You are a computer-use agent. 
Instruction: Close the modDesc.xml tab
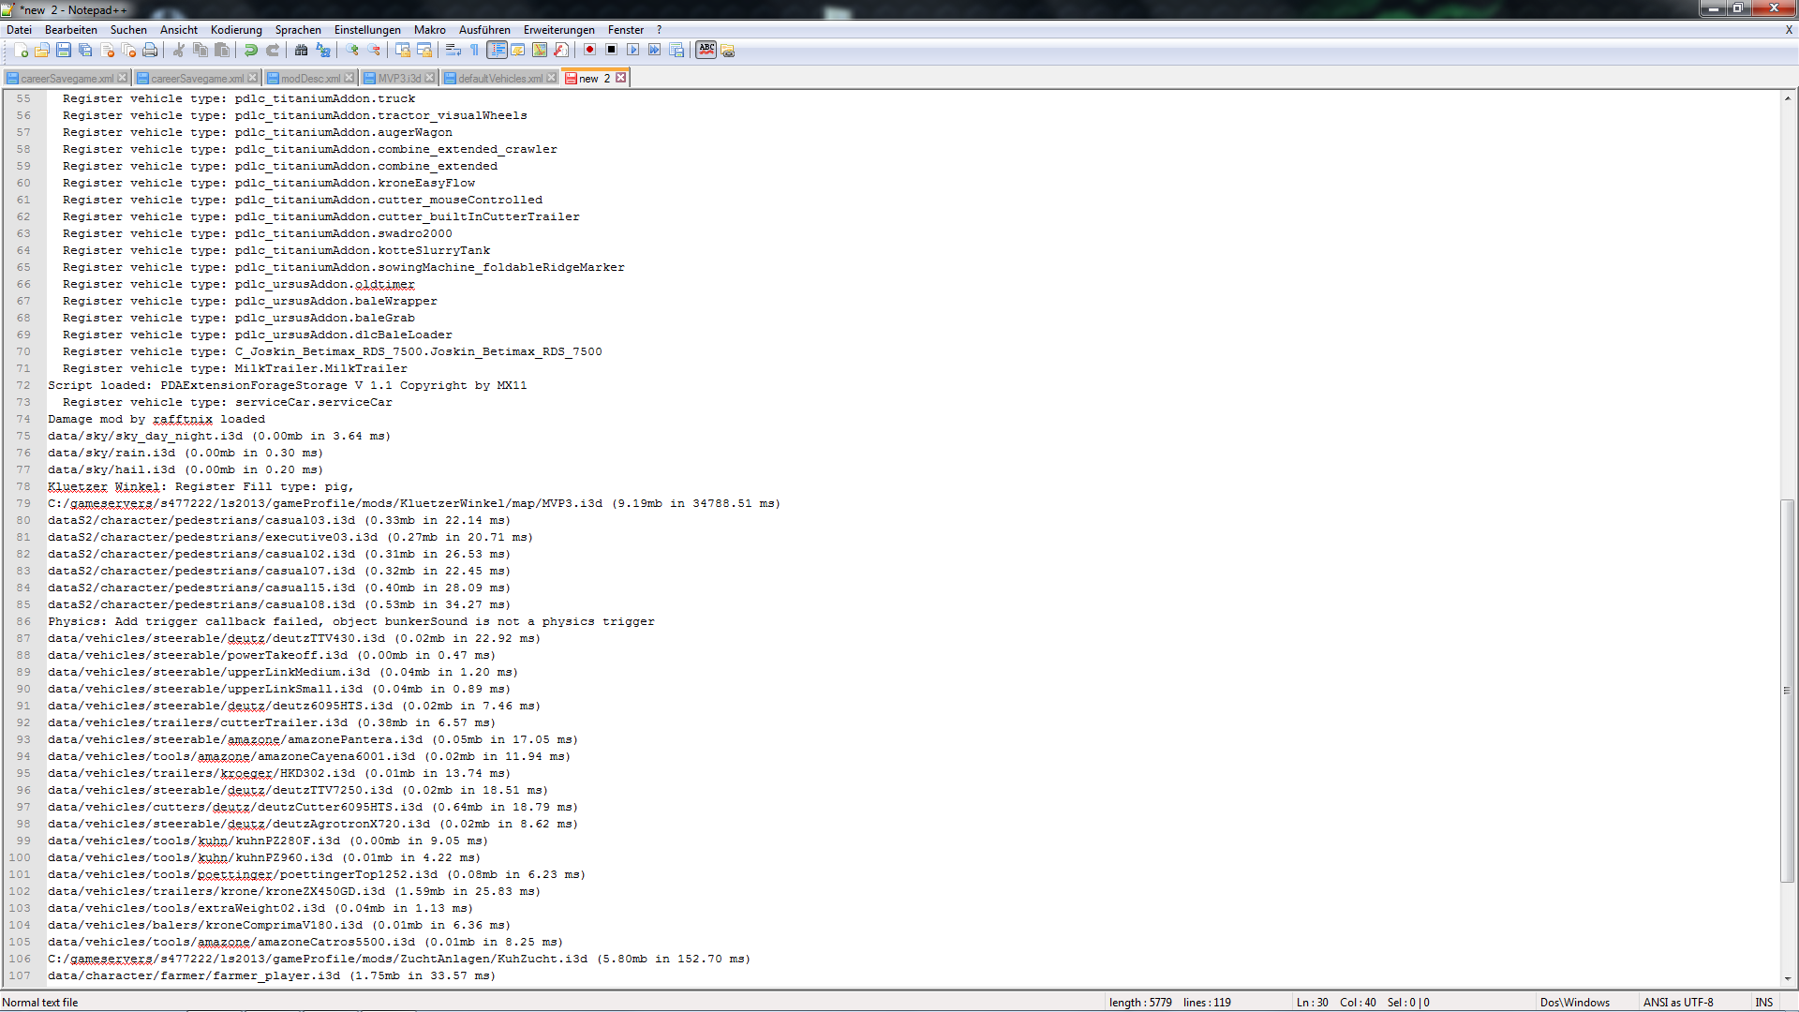pyautogui.click(x=349, y=78)
